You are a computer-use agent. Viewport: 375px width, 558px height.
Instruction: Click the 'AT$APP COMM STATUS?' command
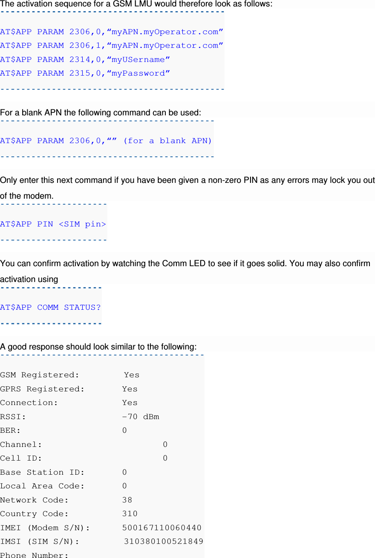point(50,307)
